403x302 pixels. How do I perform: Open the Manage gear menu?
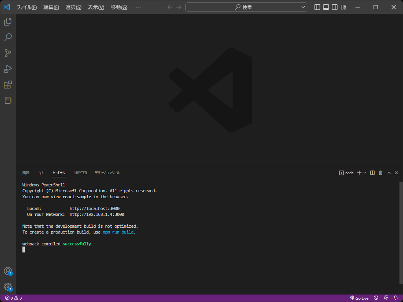pos(8,287)
